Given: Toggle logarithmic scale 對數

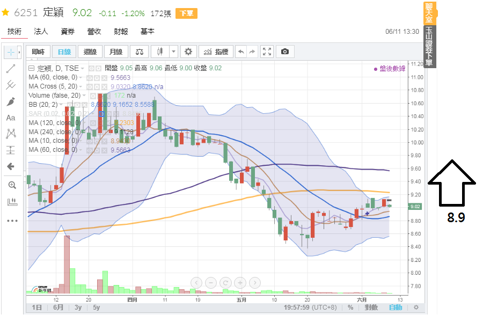Looking at the screenshot, I should tap(371, 307).
